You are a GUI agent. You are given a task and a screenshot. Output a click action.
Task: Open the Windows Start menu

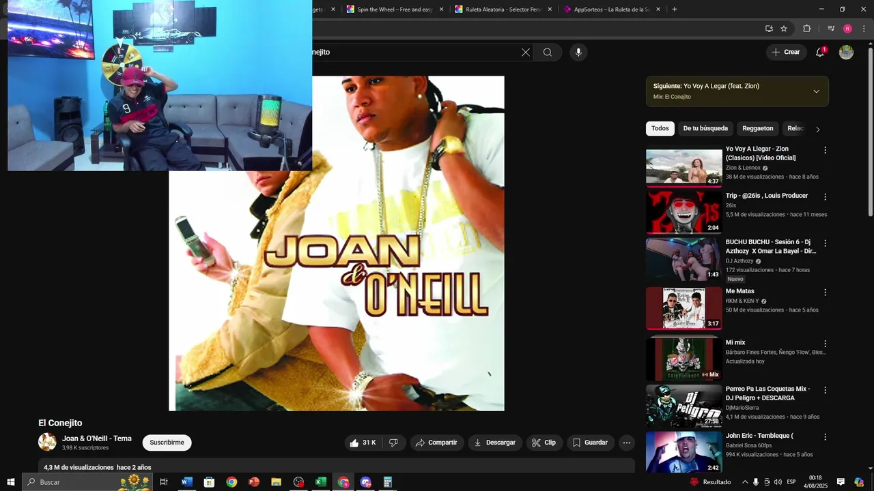pos(11,482)
